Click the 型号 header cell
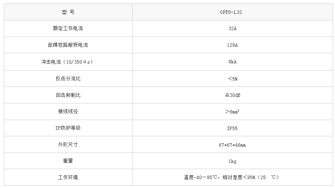This screenshot has height=188, width=335. 68,12
